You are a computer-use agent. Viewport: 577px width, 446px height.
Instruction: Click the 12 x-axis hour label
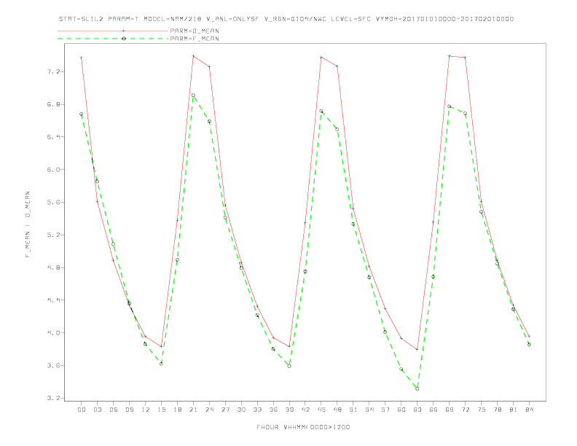(x=146, y=410)
